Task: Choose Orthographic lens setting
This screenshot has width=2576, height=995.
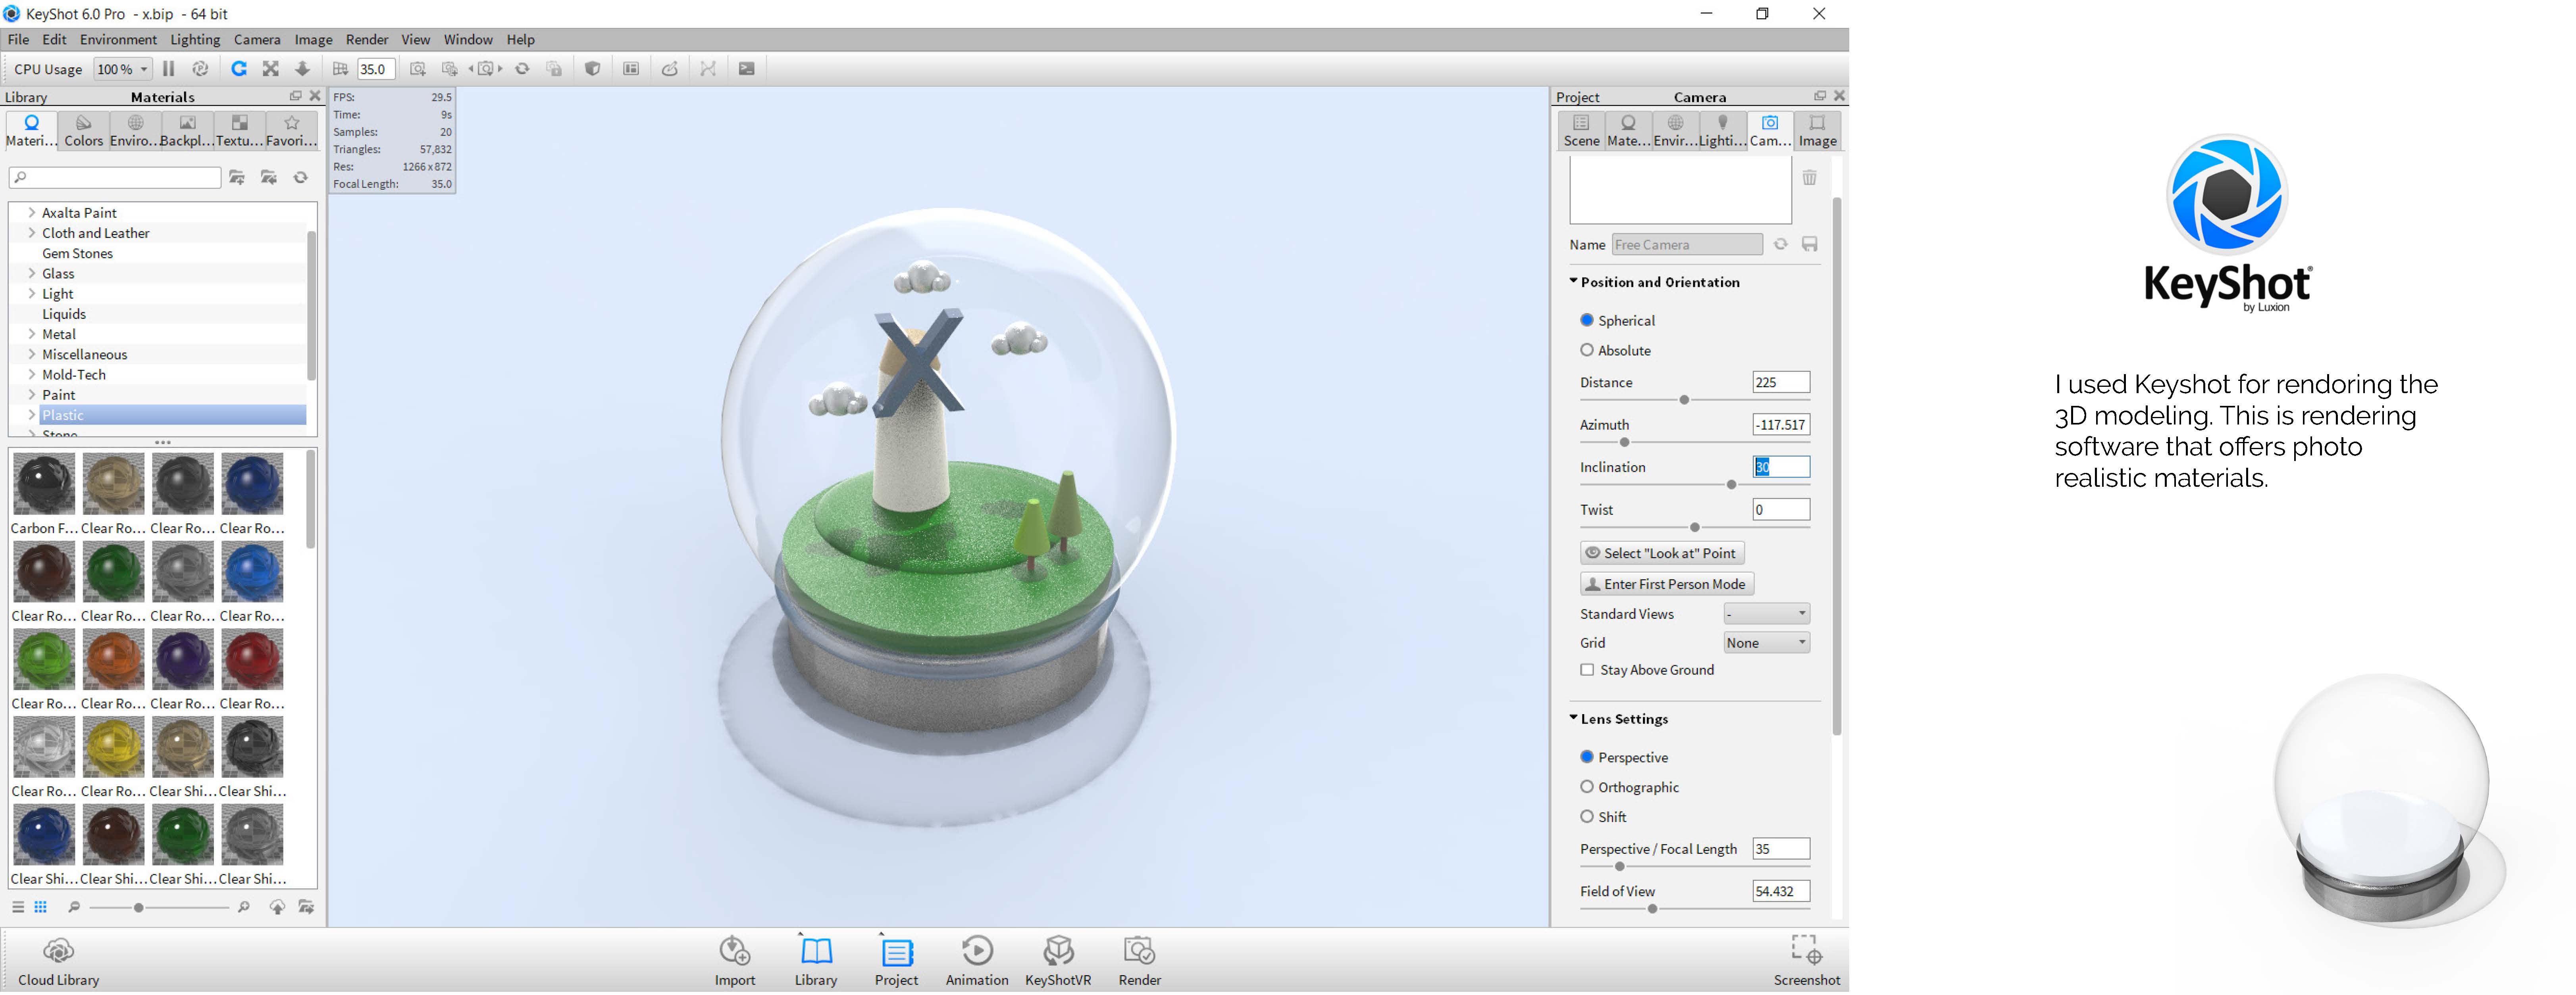Action: pos(1587,787)
